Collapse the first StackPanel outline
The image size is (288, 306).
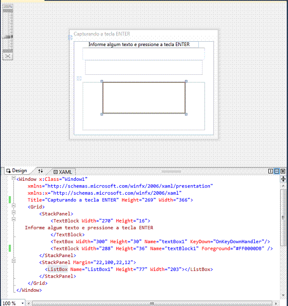tap(13, 212)
